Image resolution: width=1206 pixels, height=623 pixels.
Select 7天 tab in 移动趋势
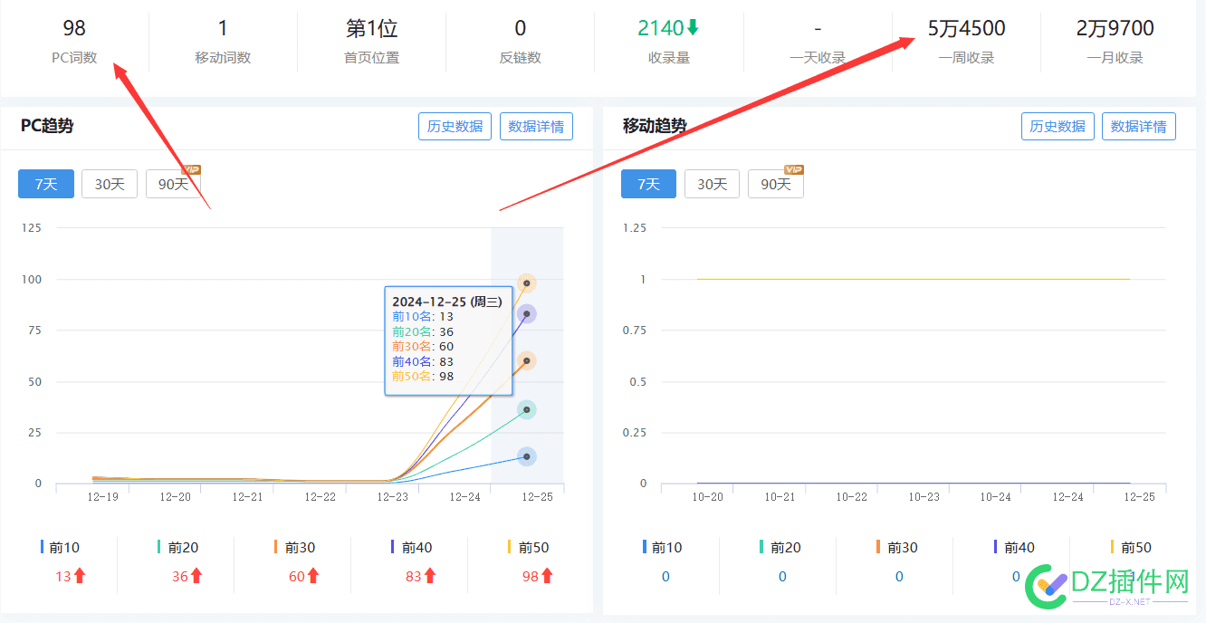pyautogui.click(x=648, y=184)
